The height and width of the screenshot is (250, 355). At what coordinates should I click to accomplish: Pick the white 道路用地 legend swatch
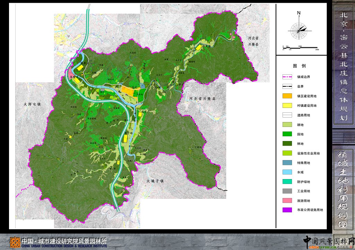(x=288, y=115)
